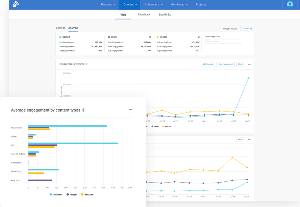Image resolution: width=300 pixels, height=207 pixels.
Task: Switch to the Facebook tab
Action: pyautogui.click(x=144, y=15)
